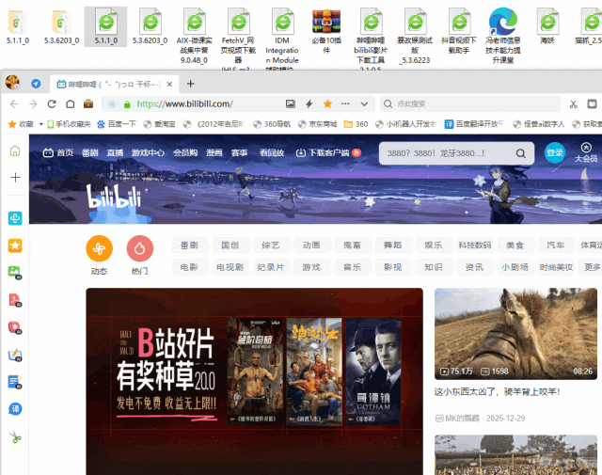The image size is (602, 475).
Task: Select the 纪录片 category button
Action: coord(270,267)
